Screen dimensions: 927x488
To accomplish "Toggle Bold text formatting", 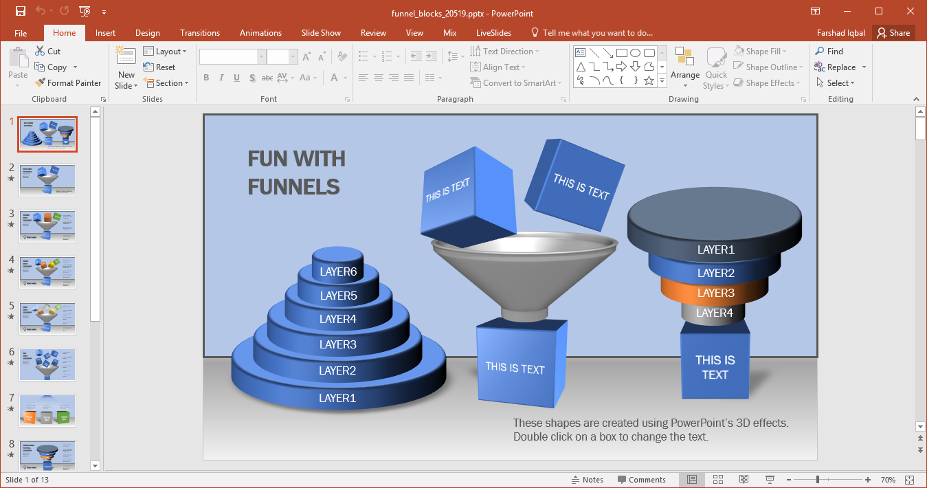I will [206, 78].
